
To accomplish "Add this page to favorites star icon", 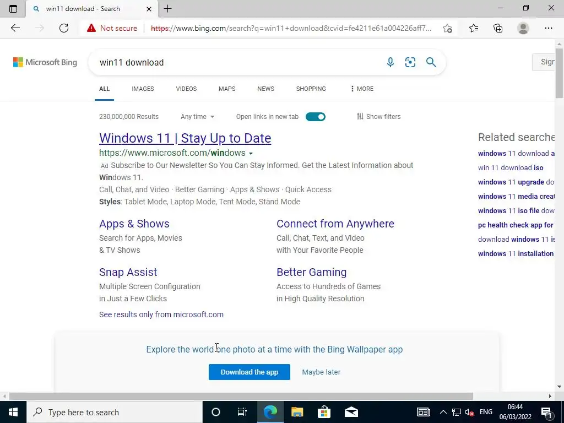I will (447, 28).
